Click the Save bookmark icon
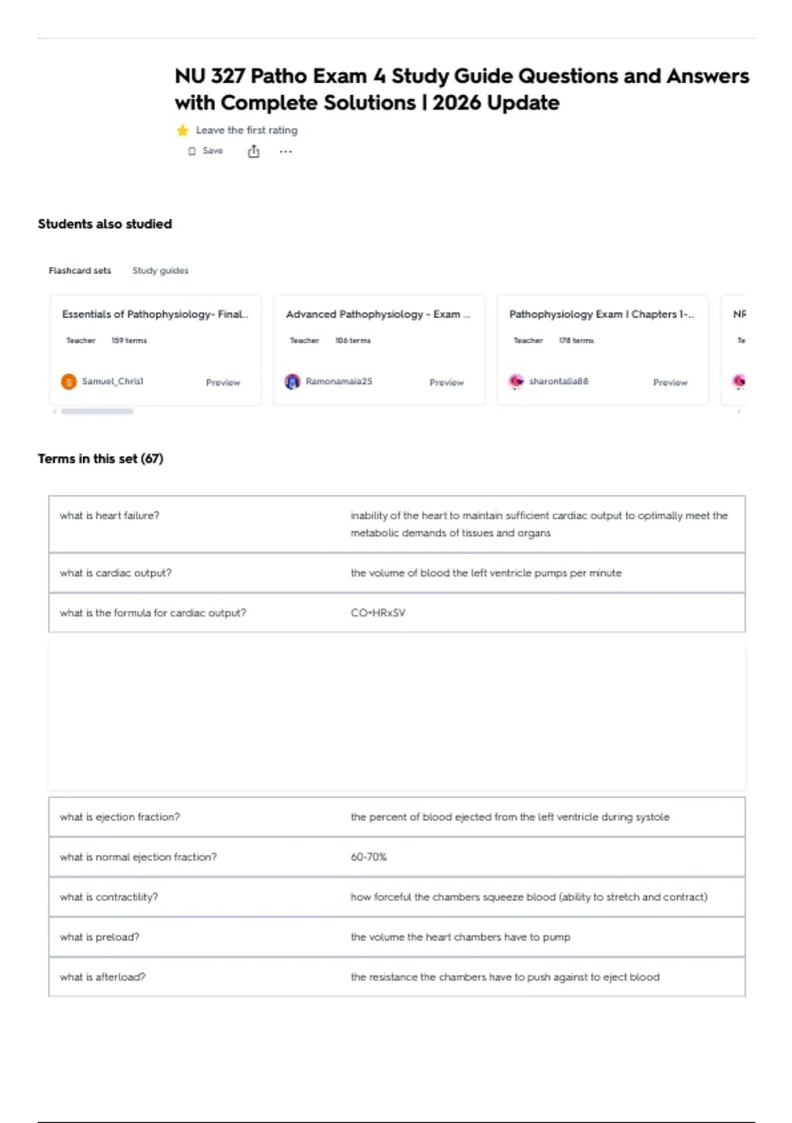 click(192, 151)
